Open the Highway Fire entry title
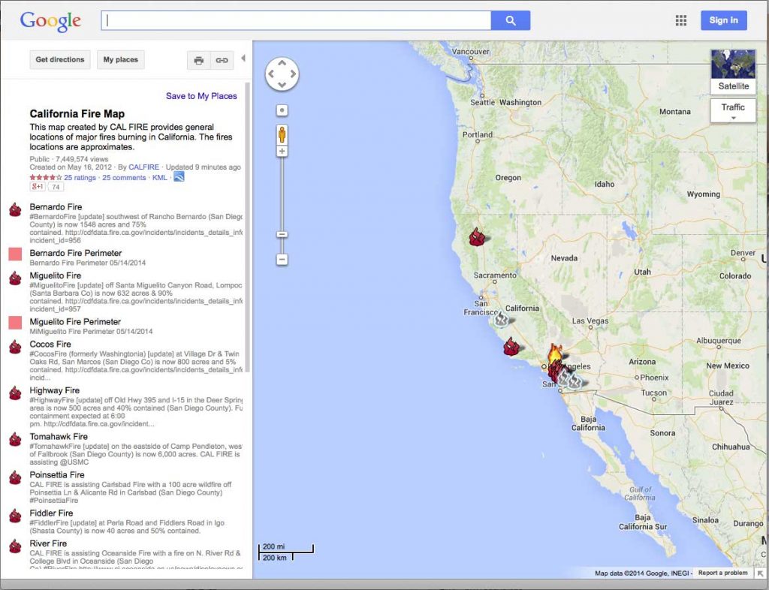The height and width of the screenshot is (590, 769). pos(54,390)
